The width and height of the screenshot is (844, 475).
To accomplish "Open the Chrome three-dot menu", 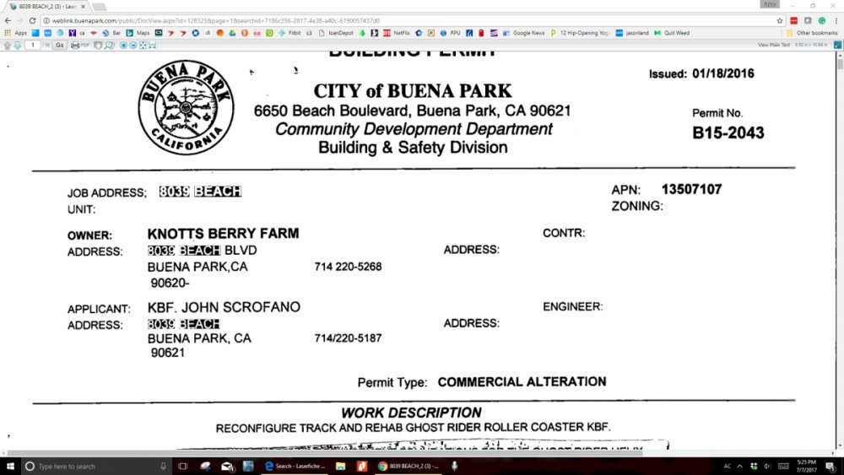I will [x=835, y=20].
